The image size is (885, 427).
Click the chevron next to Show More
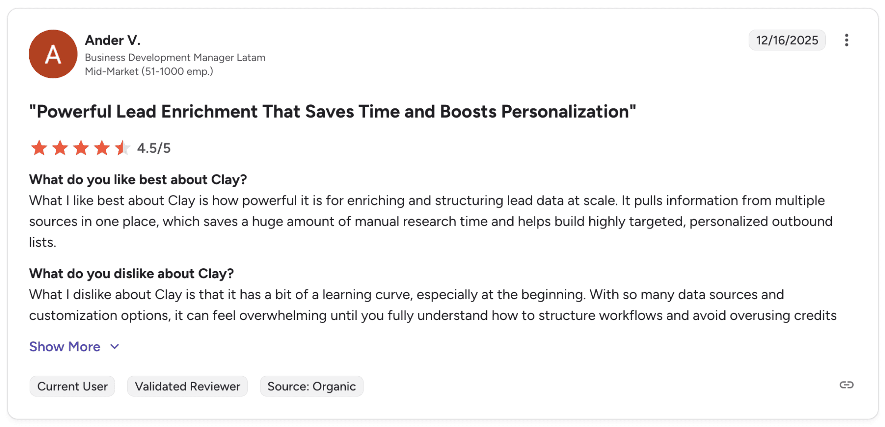pos(115,346)
